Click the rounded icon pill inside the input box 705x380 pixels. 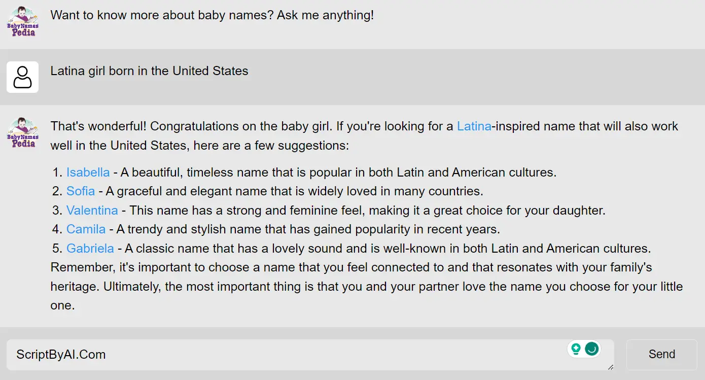point(584,349)
